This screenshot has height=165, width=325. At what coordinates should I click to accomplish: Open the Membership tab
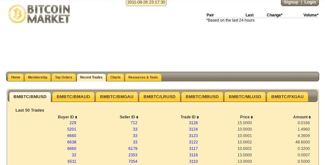point(38,77)
